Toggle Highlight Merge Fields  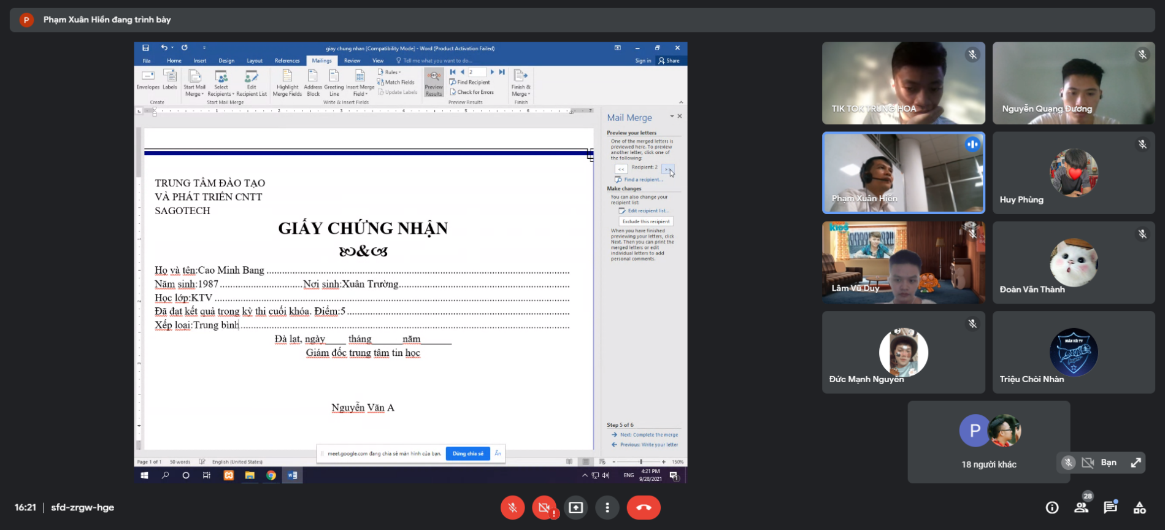click(x=287, y=83)
